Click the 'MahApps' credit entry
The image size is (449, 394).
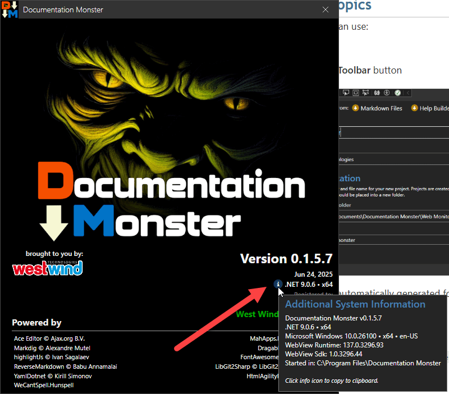coord(264,338)
